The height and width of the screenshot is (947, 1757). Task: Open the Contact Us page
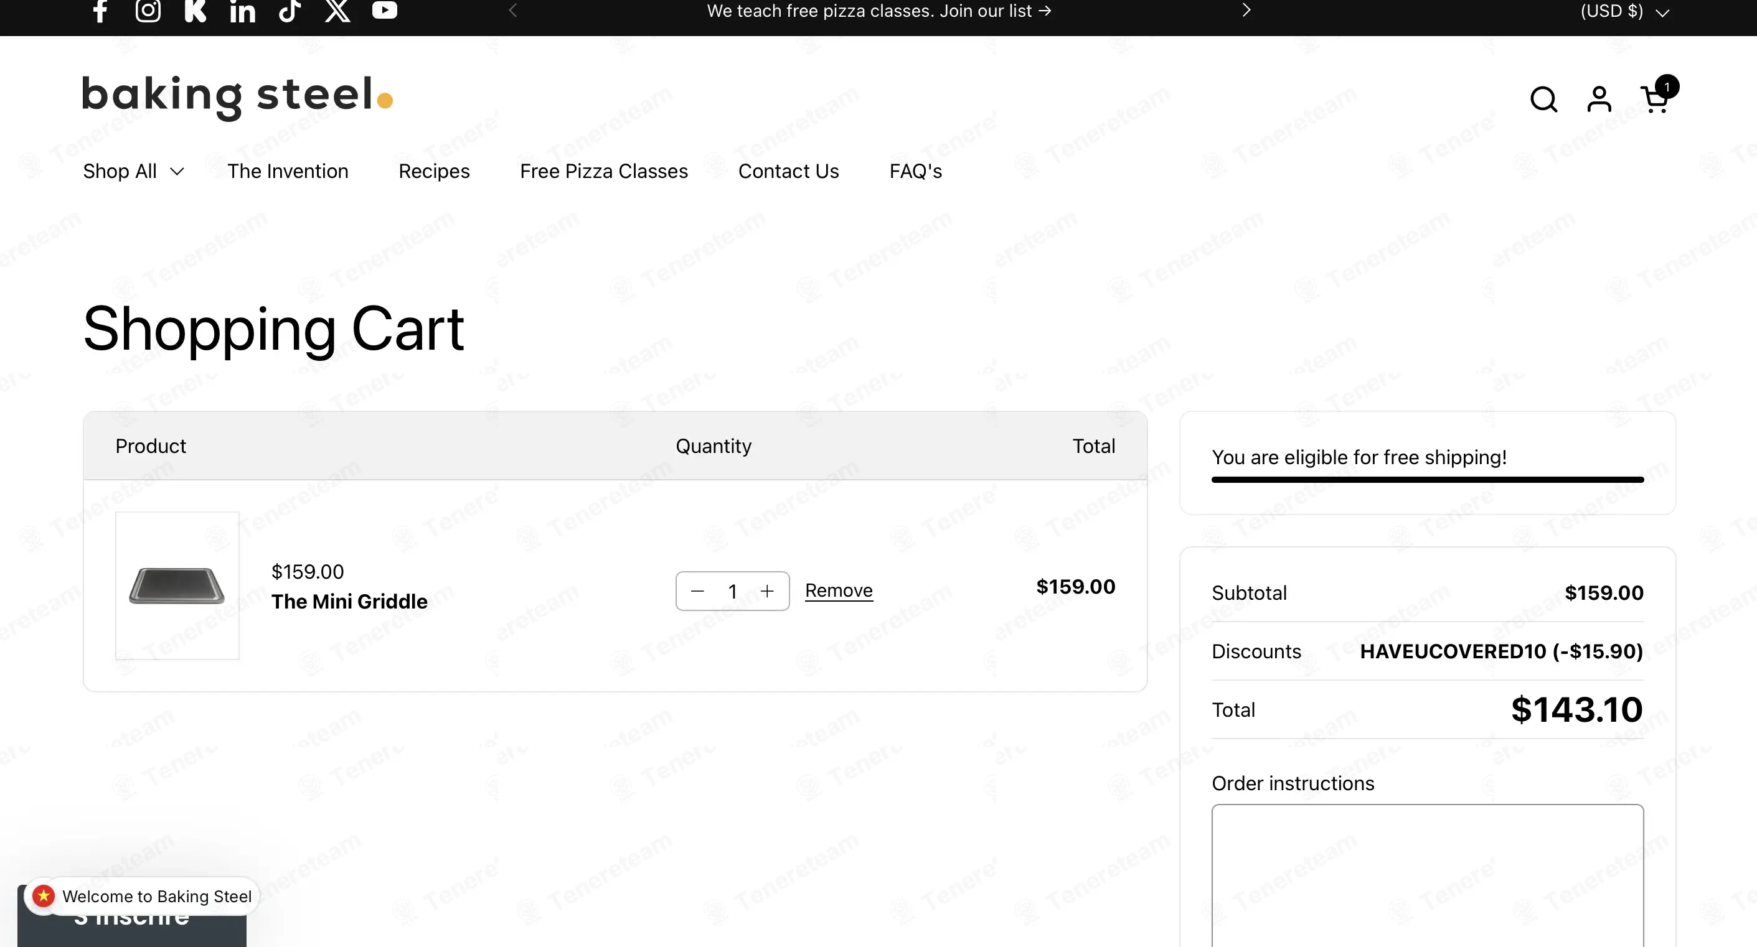[x=788, y=171]
